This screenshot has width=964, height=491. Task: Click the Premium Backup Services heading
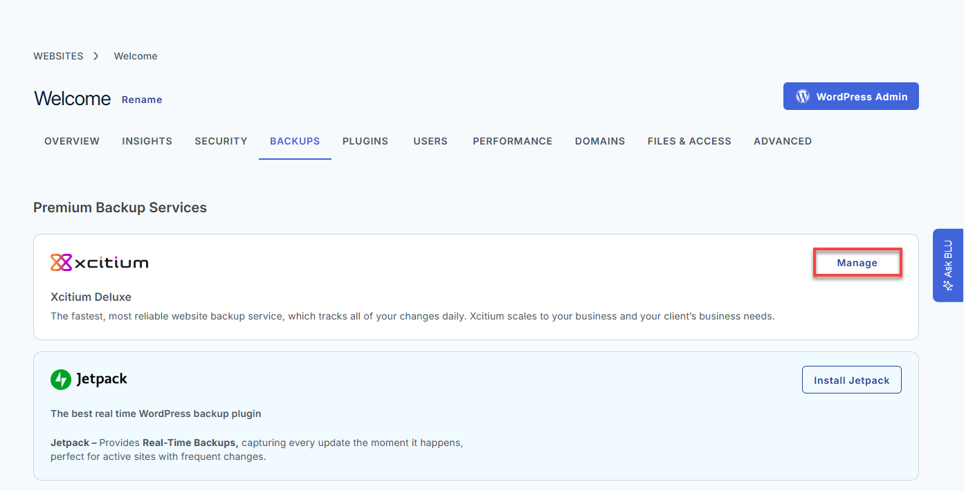pos(120,207)
